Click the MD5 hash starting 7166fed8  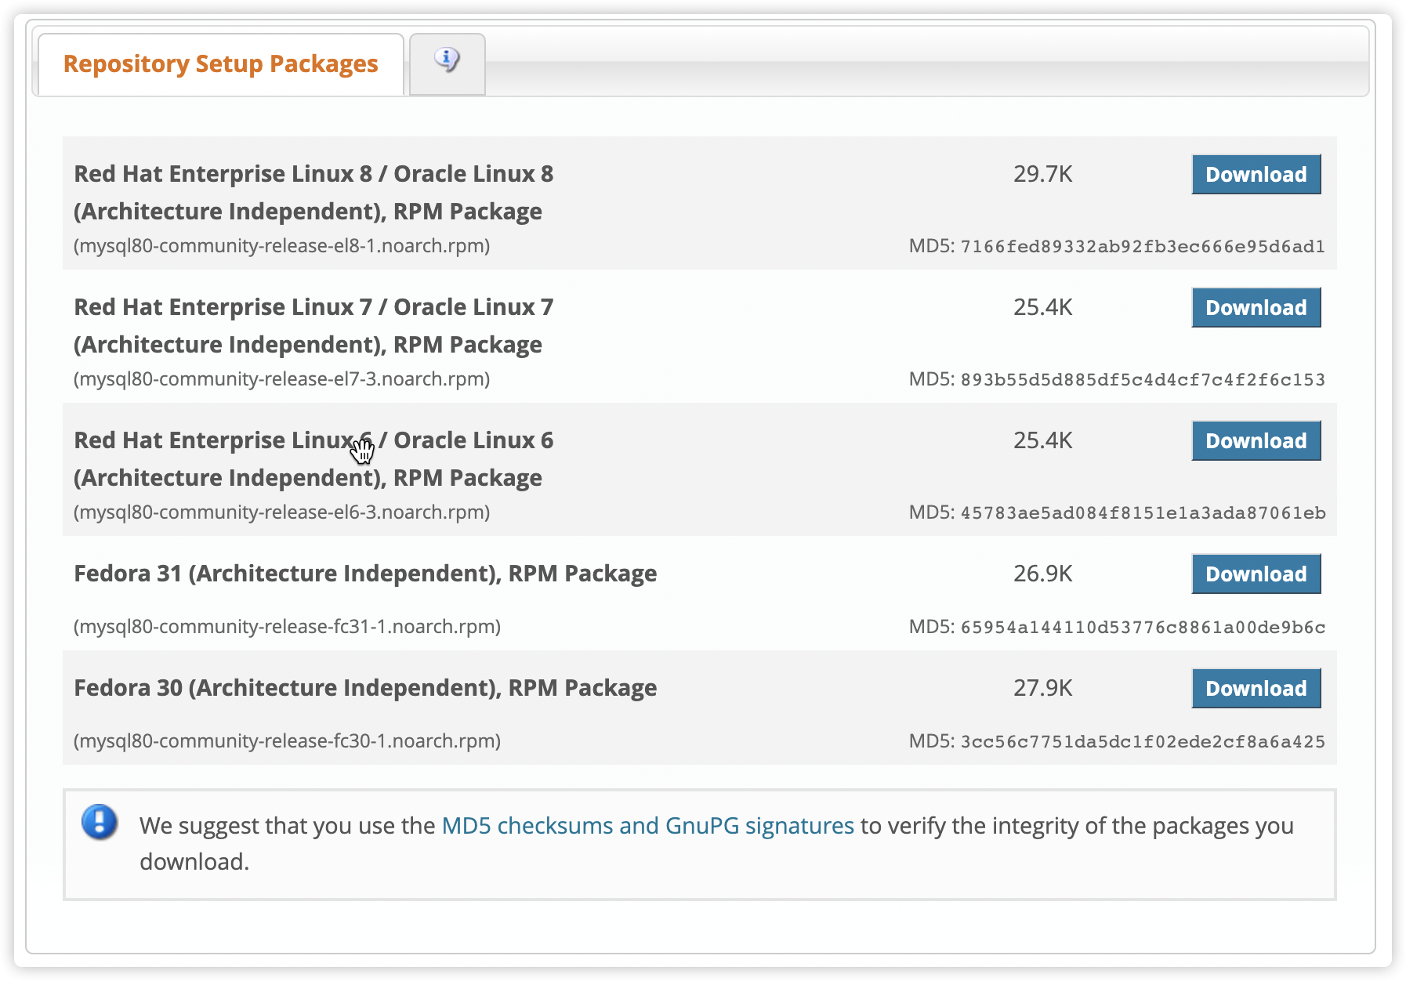click(x=1143, y=247)
